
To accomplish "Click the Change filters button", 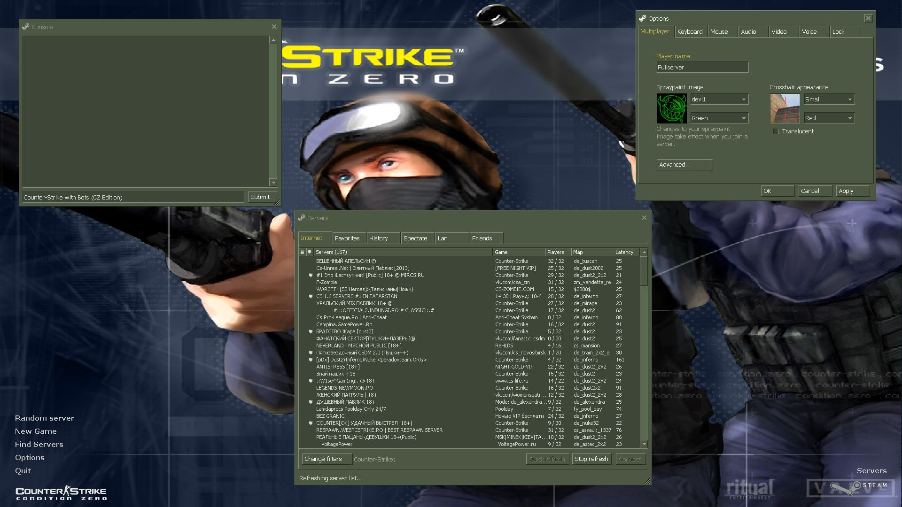I will [327, 459].
